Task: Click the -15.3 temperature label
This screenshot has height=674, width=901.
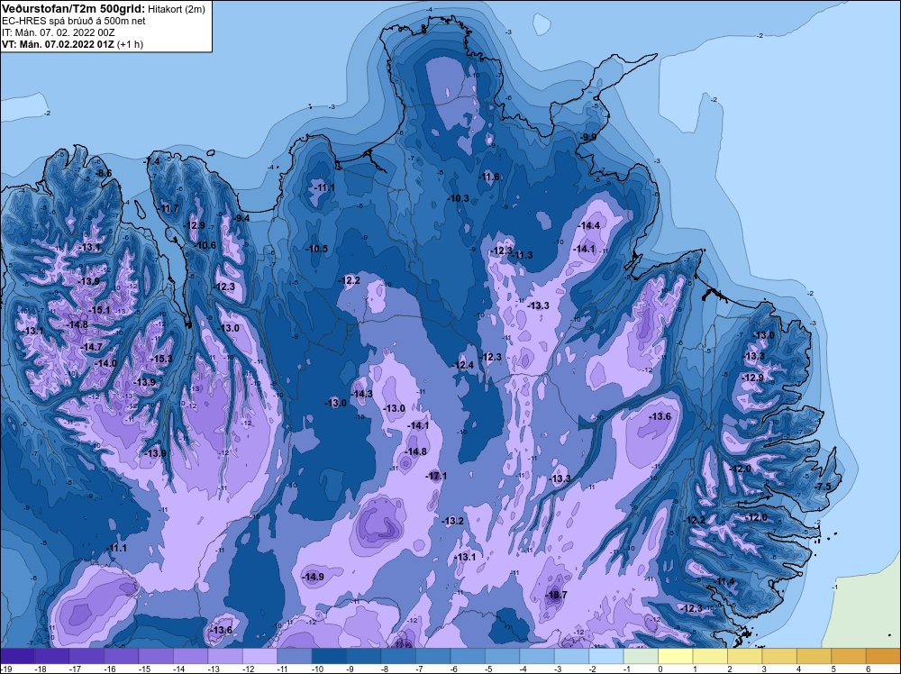Action: [x=162, y=359]
